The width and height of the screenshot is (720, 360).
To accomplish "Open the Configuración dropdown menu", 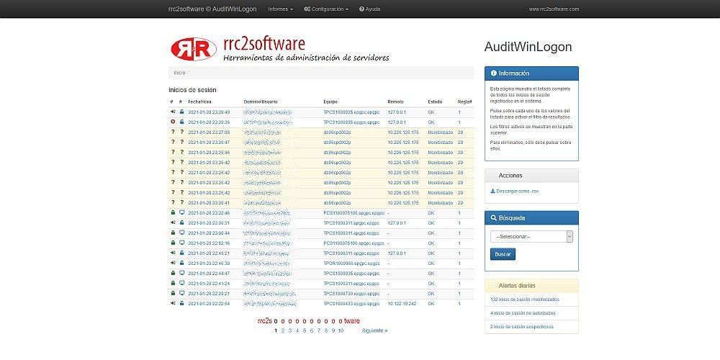I will coord(326,9).
